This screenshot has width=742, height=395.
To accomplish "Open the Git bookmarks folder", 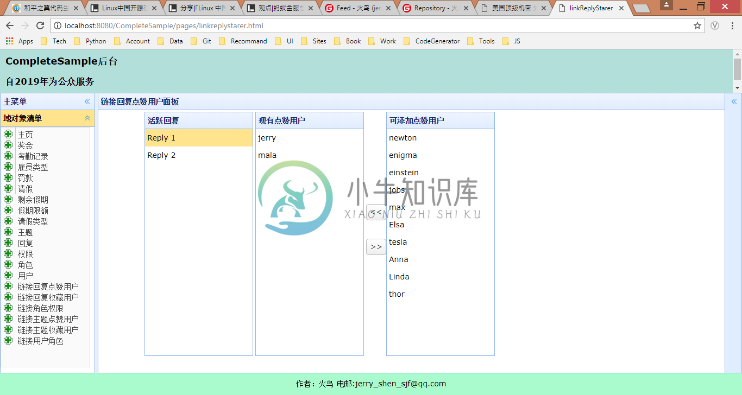I will (x=201, y=41).
